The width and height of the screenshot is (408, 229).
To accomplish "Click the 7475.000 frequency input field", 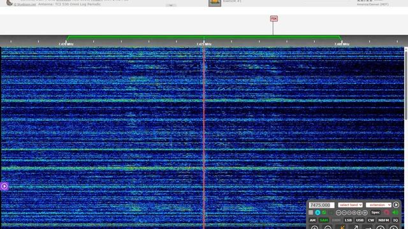I will tap(321, 205).
